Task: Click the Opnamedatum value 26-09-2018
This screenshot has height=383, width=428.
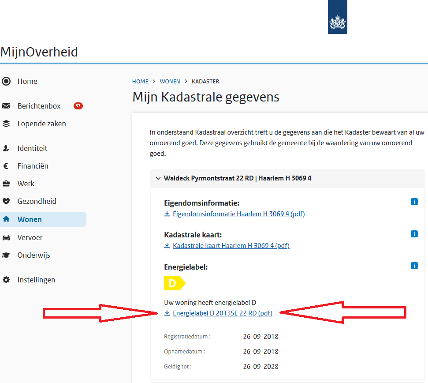Action: point(261,352)
